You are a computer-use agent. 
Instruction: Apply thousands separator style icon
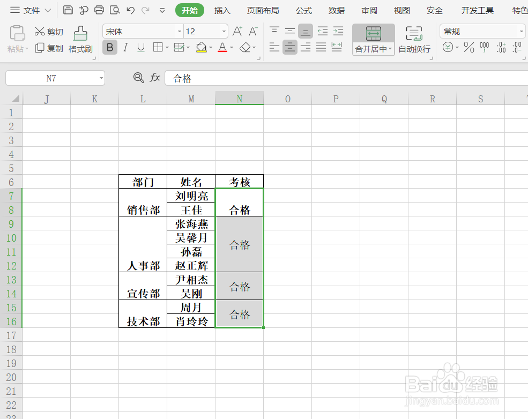[x=484, y=47]
